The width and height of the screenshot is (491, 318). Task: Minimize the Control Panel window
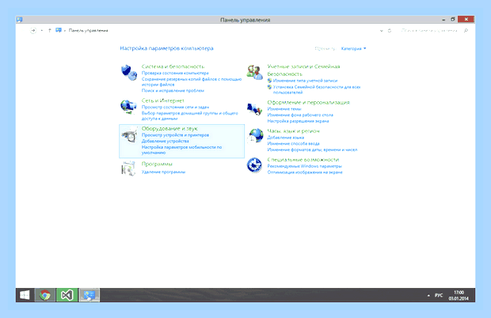coord(443,20)
